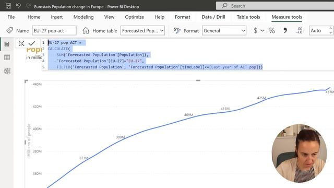Click the CALCULATE keyword in formula
This screenshot has height=188, width=334.
pos(58,49)
